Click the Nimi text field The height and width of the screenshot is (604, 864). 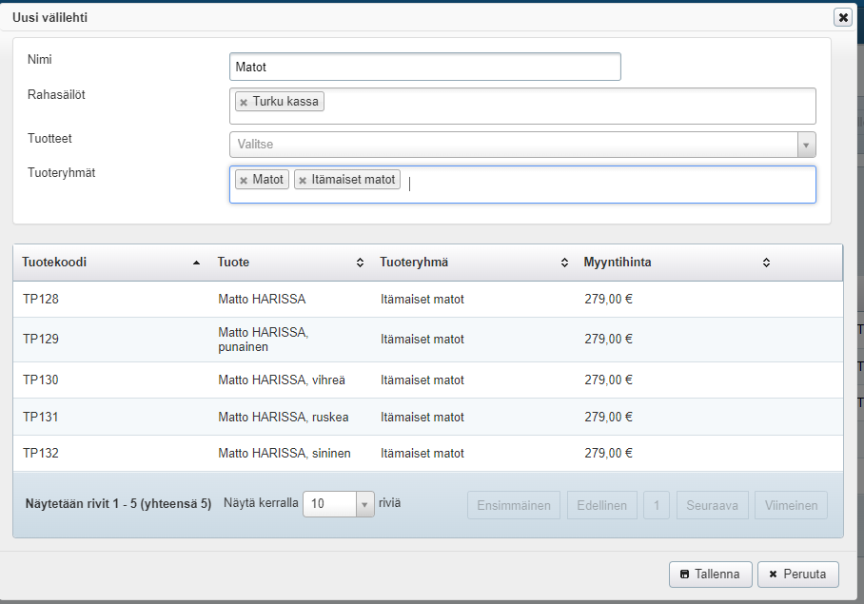pyautogui.click(x=424, y=67)
